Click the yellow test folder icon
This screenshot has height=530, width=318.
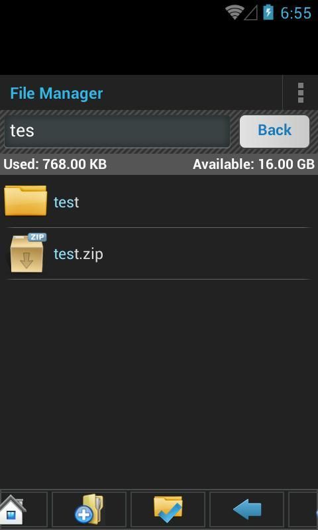click(x=25, y=200)
